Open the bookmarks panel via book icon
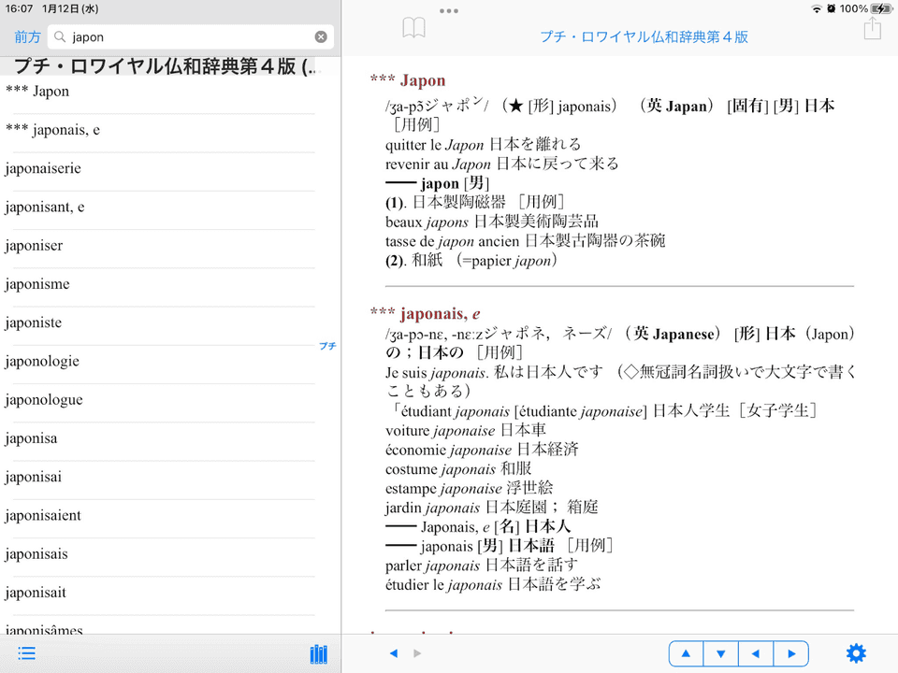 point(413,27)
